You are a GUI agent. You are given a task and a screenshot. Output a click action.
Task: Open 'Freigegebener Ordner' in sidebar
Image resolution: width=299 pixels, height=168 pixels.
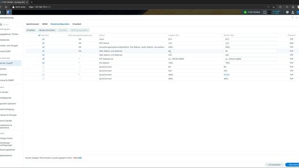[9, 34]
